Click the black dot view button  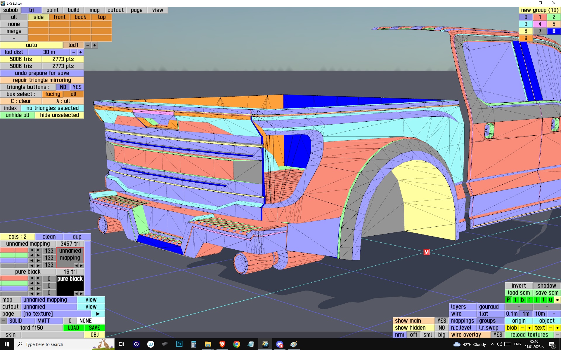(557, 300)
